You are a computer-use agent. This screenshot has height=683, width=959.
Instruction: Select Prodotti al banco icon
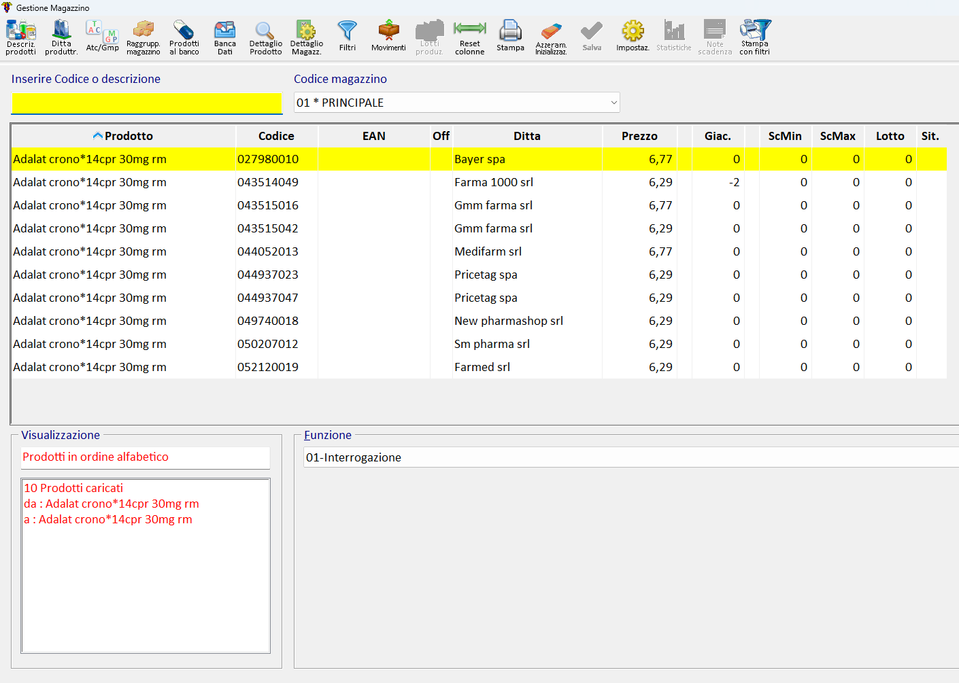coord(184,37)
